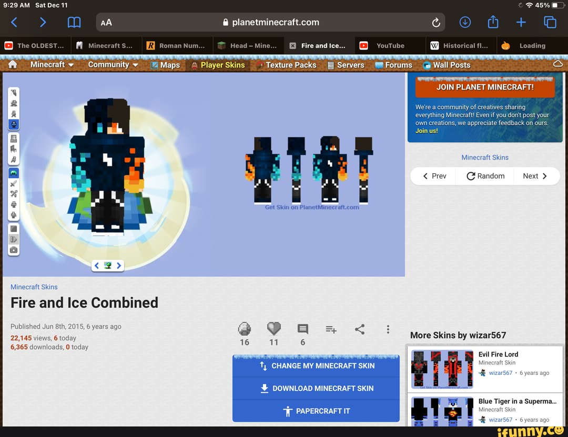Toggle the highlighted standing pose icon
The width and height of the screenshot is (568, 437).
tap(14, 124)
